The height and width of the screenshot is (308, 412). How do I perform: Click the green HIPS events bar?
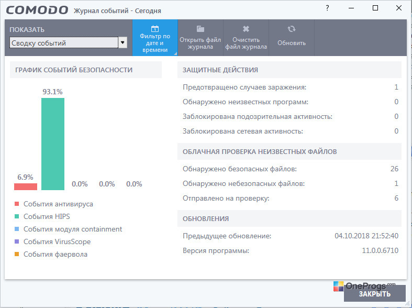(x=53, y=144)
